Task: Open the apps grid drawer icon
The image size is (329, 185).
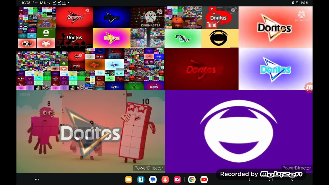Action: pyautogui.click(x=37, y=180)
